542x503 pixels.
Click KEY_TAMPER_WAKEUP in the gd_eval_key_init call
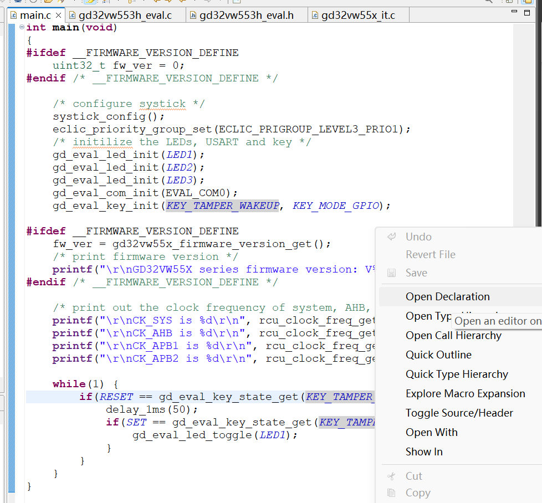pos(223,206)
